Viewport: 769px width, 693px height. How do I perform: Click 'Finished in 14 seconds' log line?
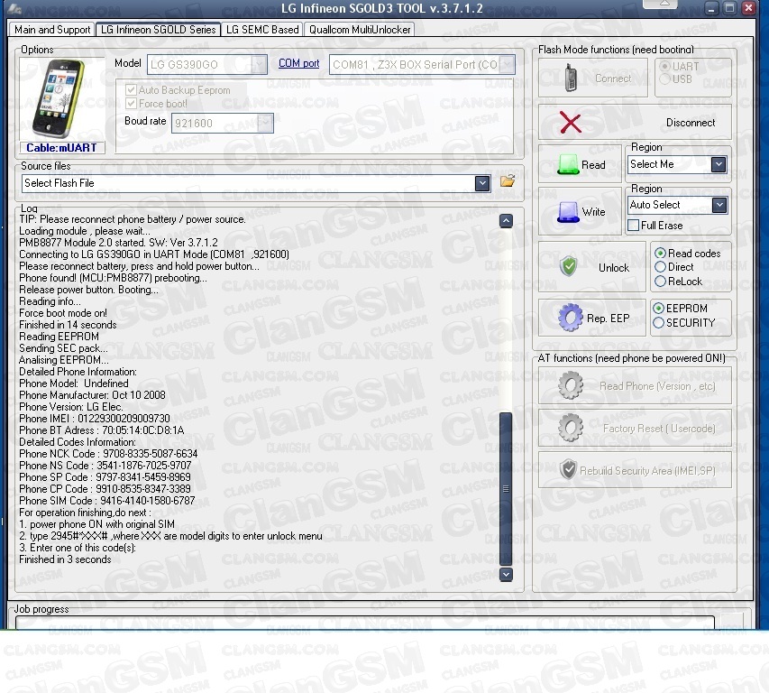coord(68,325)
